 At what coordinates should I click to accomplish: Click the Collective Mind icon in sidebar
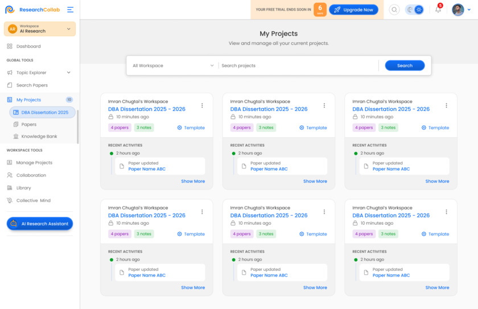point(10,200)
